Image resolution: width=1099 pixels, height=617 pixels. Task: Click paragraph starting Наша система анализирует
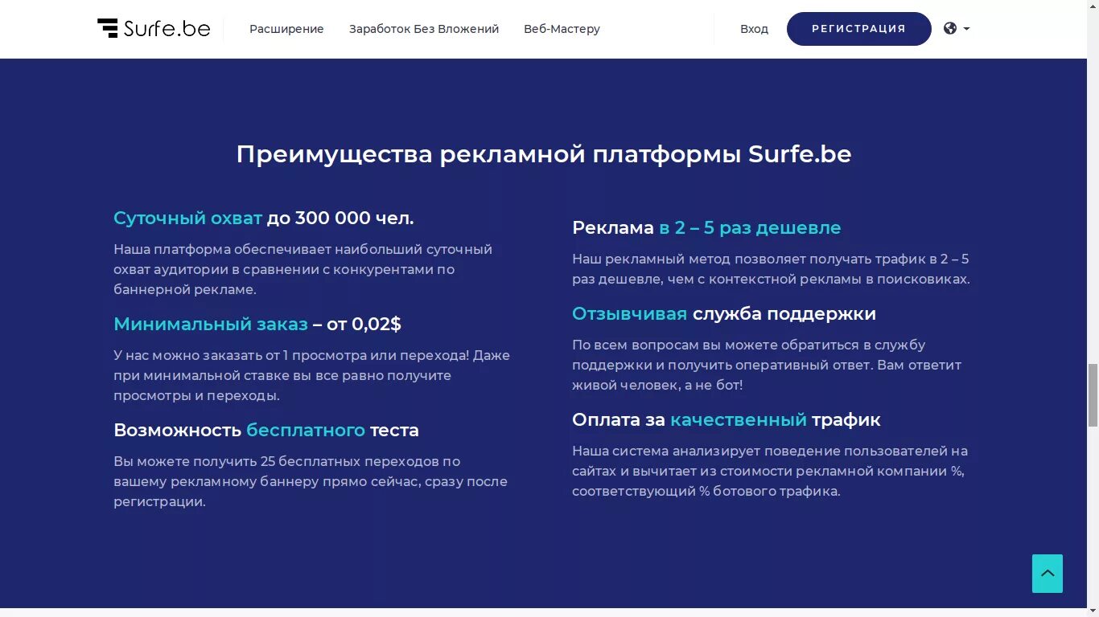(770, 471)
